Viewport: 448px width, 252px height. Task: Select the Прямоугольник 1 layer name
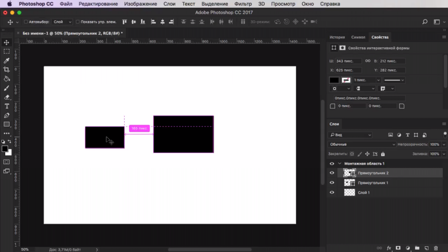coord(373,183)
